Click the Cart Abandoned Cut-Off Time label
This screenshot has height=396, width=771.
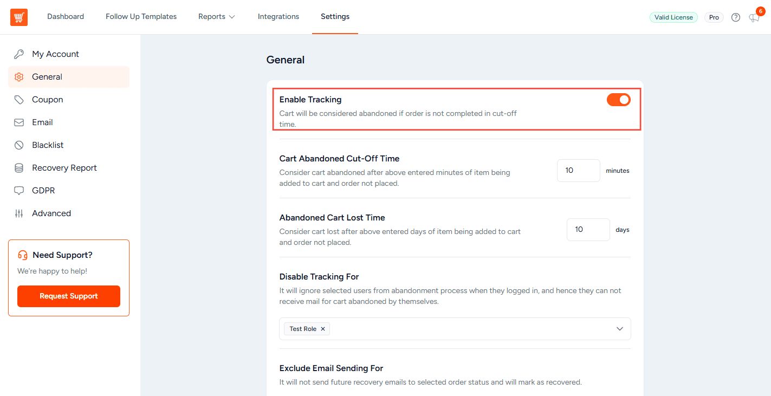339,159
